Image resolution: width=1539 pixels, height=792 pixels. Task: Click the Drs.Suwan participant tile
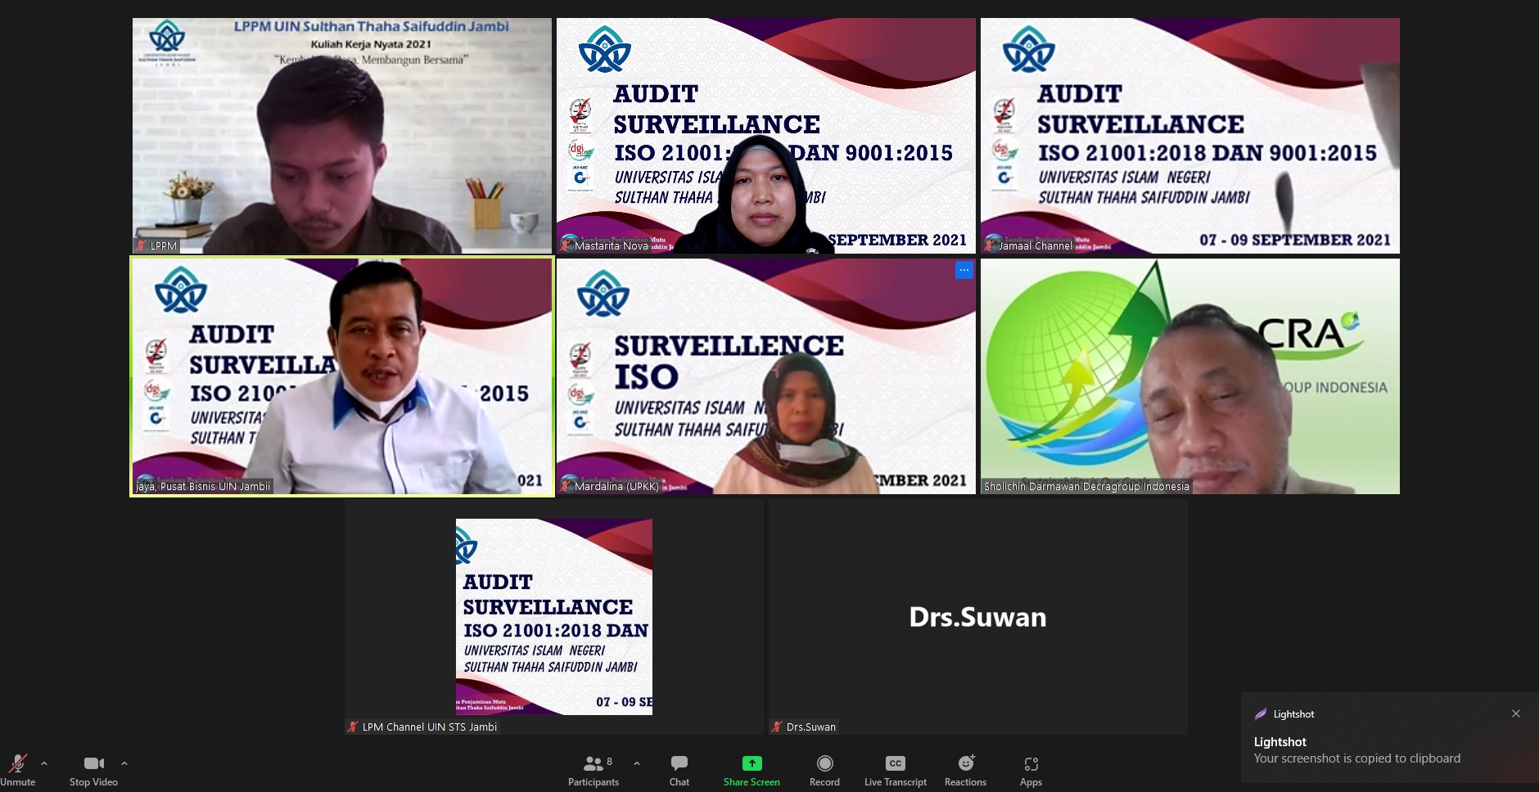tap(977, 617)
